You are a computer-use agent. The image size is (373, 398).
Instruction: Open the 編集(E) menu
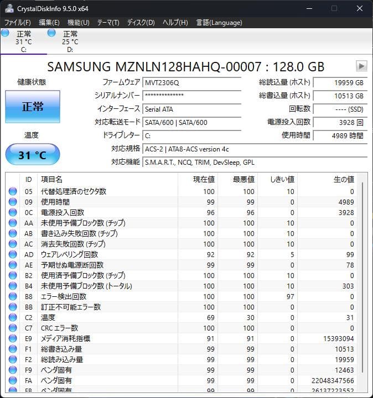point(49,23)
